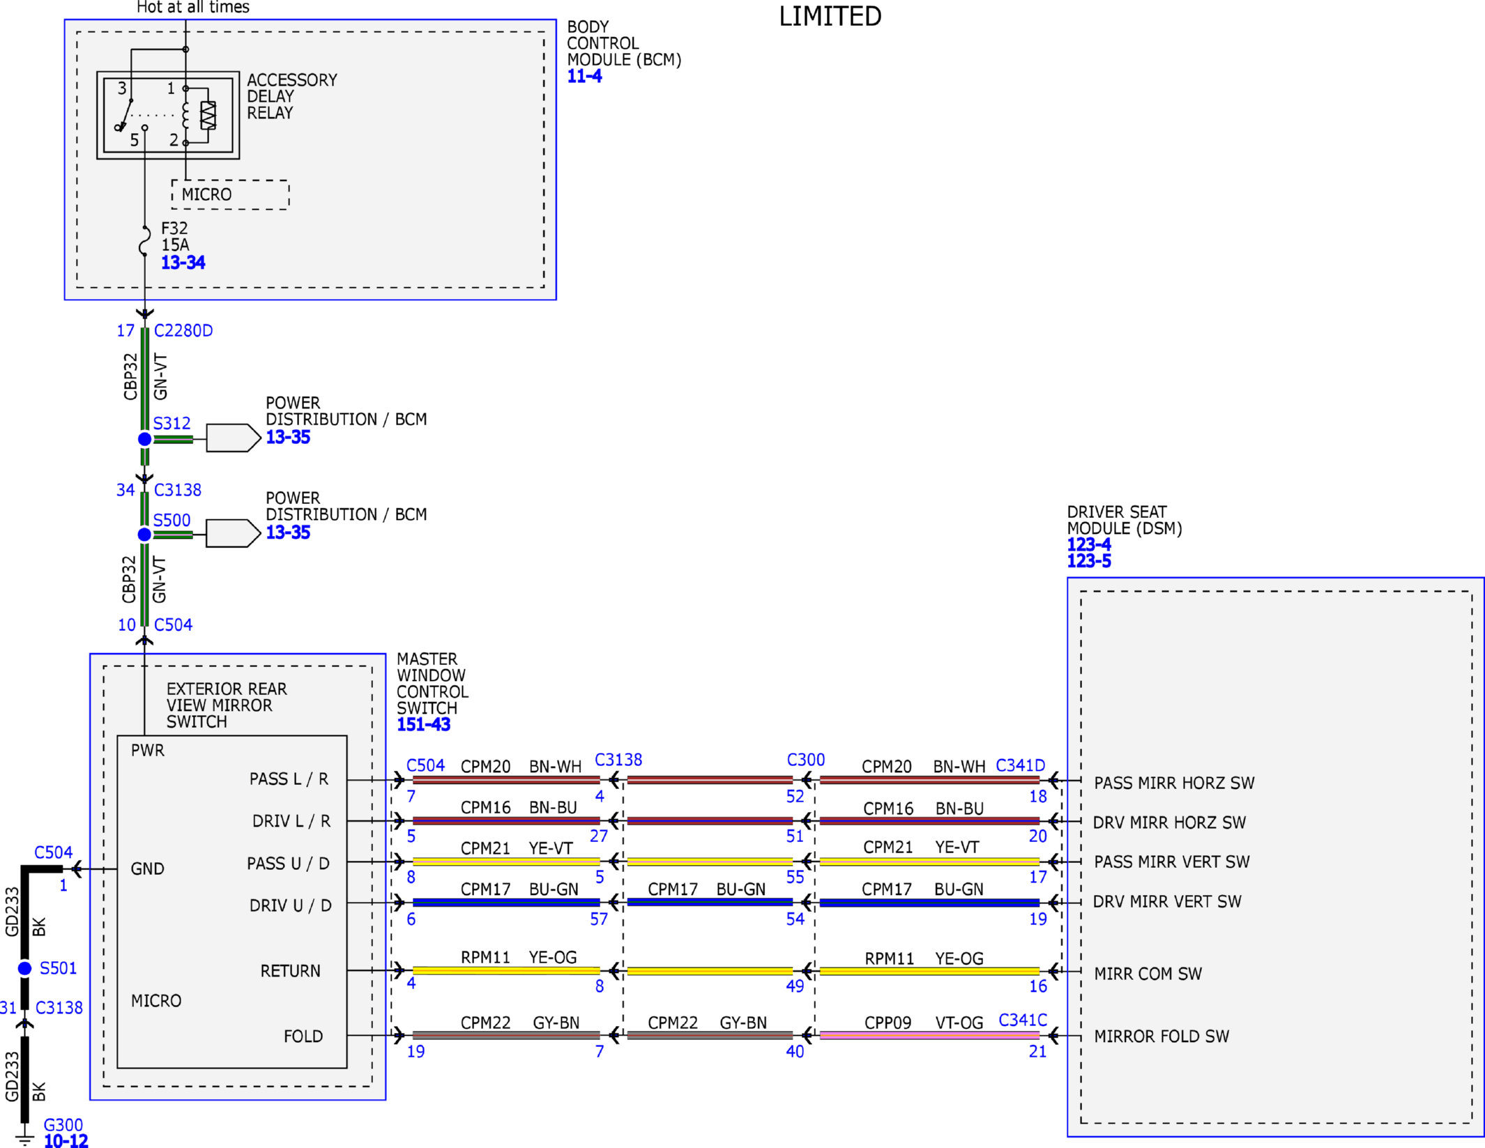Screen dimensions: 1485x1148
Task: Click the power distribution arrow at S312
Action: click(234, 438)
